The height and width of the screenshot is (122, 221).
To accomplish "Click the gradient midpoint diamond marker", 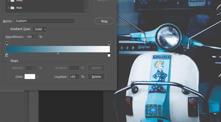I will coord(58,53).
